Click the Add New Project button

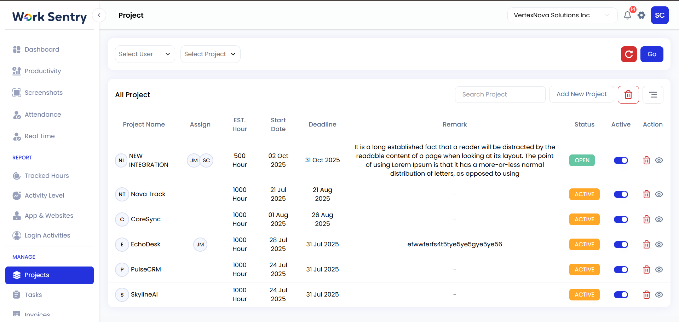click(x=581, y=94)
